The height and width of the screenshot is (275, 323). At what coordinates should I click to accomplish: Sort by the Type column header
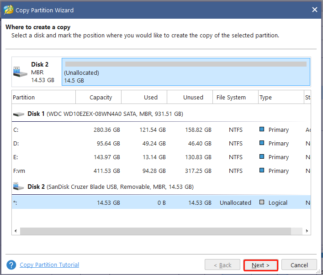[x=281, y=97]
